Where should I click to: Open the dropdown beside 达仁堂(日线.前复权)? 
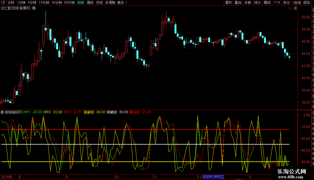coord(34,8)
